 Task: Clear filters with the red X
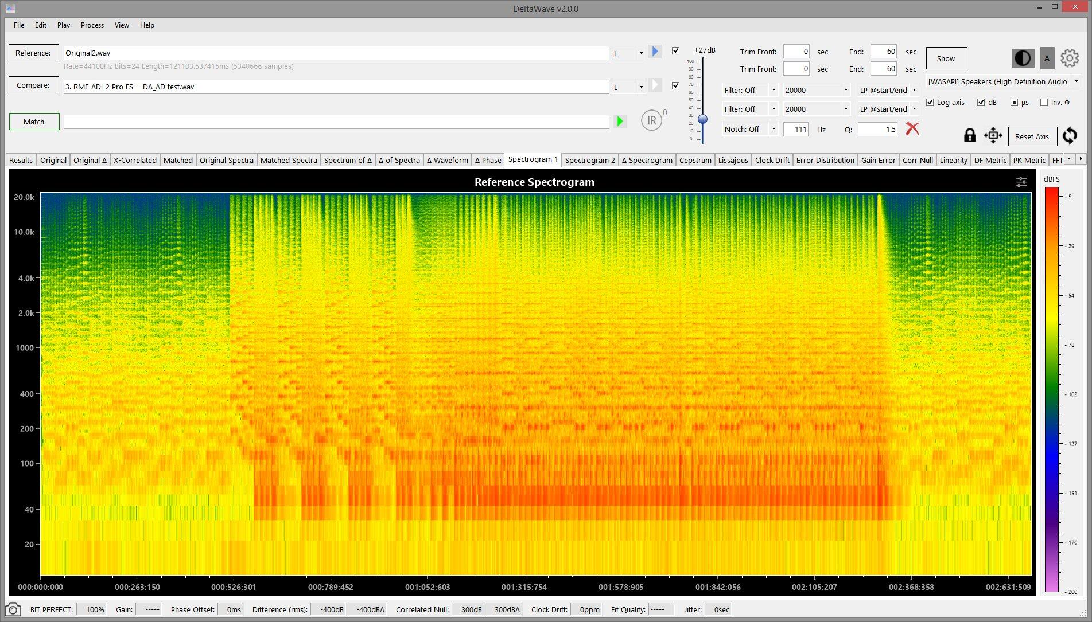click(912, 128)
